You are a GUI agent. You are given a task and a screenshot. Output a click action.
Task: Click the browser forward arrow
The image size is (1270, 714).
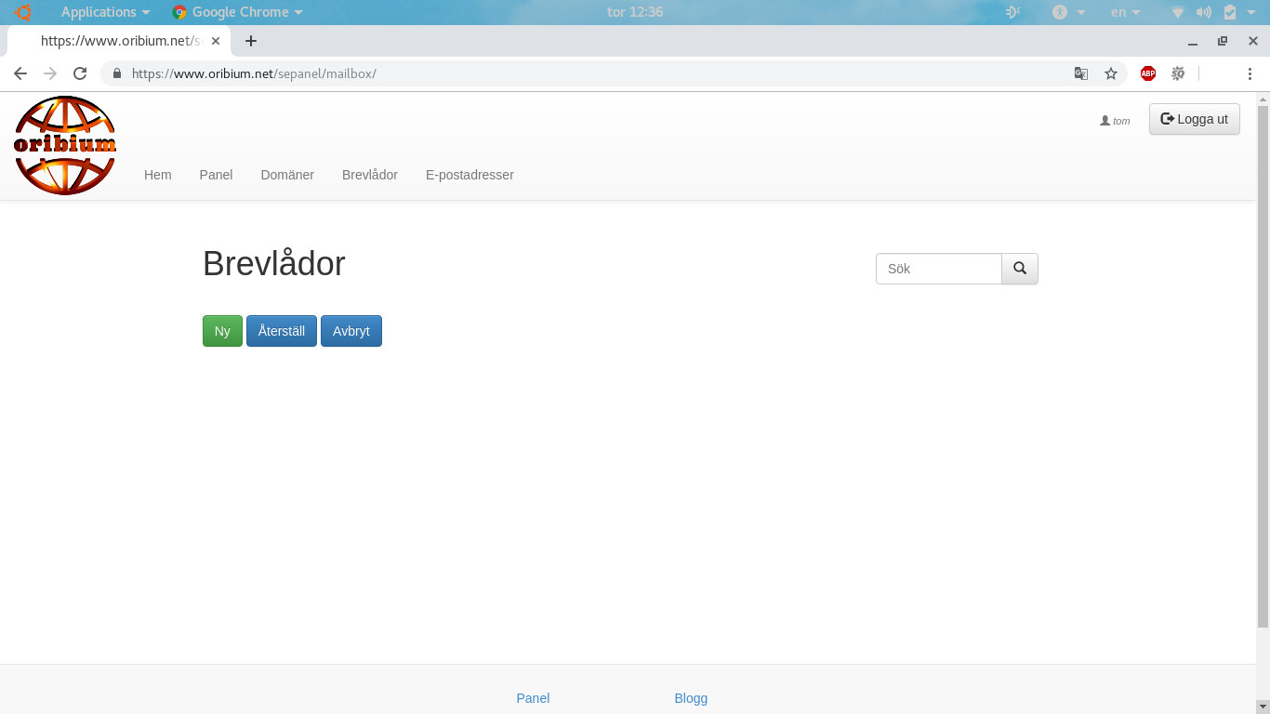(50, 73)
